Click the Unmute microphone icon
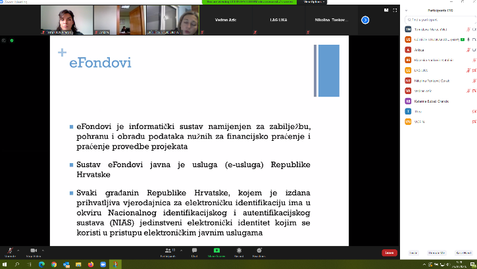 11,250
